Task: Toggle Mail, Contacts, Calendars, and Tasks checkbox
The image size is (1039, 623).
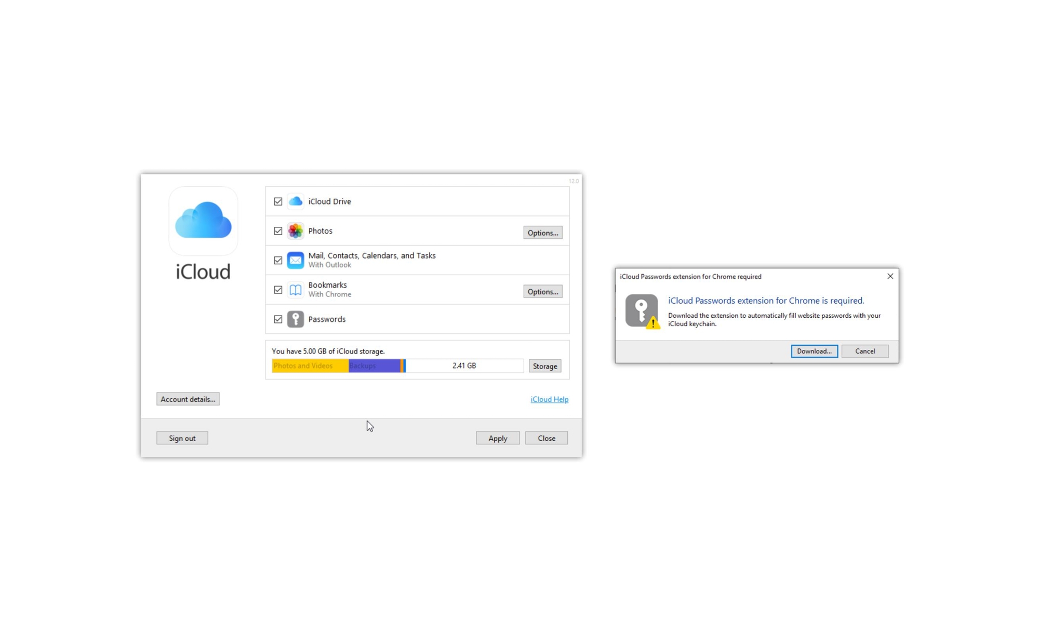Action: point(278,261)
